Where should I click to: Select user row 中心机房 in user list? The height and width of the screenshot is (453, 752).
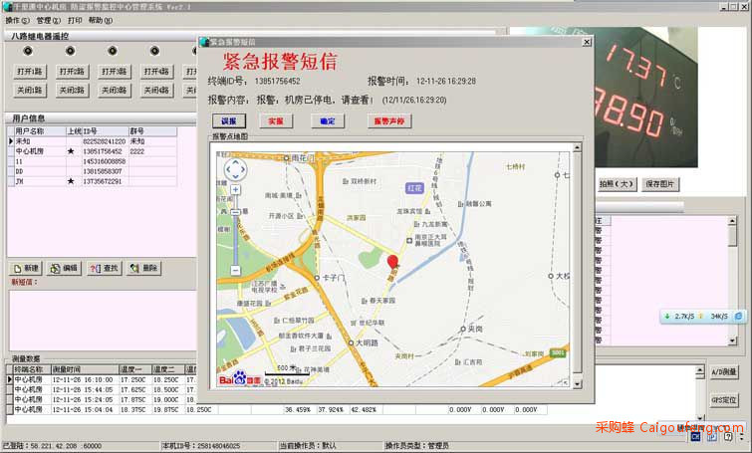tap(92, 151)
